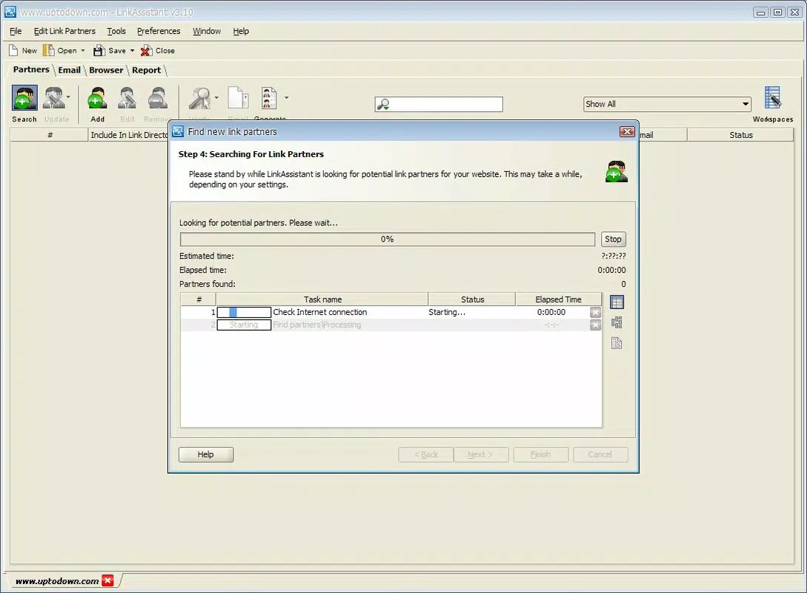This screenshot has width=807, height=593.
Task: Click the main table # column header
Action: tap(50, 135)
